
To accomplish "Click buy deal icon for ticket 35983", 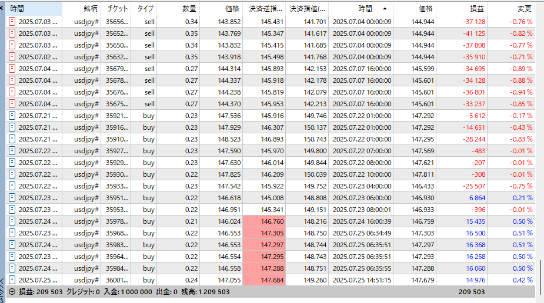I will [12, 245].
